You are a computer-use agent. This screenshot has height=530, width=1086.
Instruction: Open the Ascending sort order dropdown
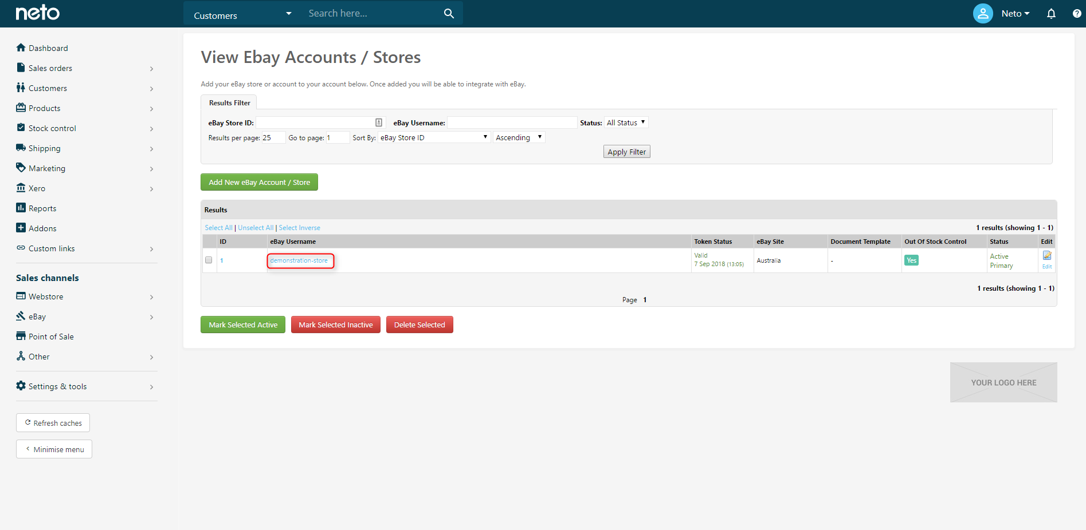(519, 137)
